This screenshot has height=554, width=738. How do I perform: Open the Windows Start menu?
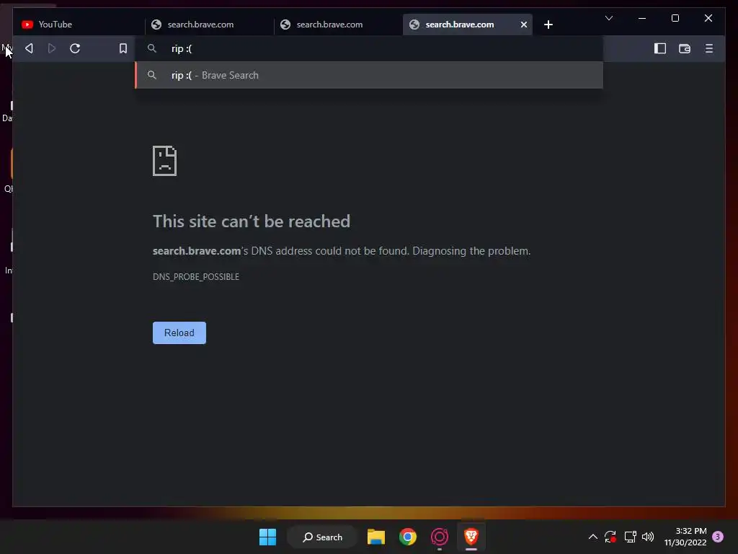pos(268,537)
